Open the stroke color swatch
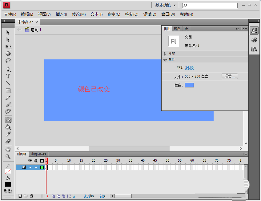 [8, 171]
